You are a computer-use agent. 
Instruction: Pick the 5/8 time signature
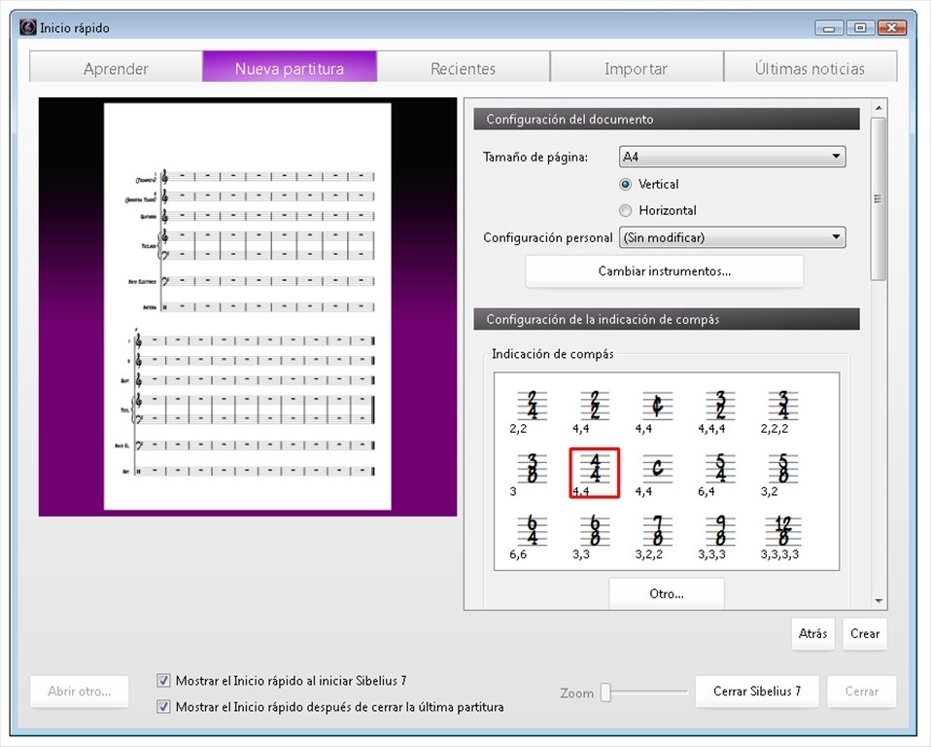coord(783,469)
